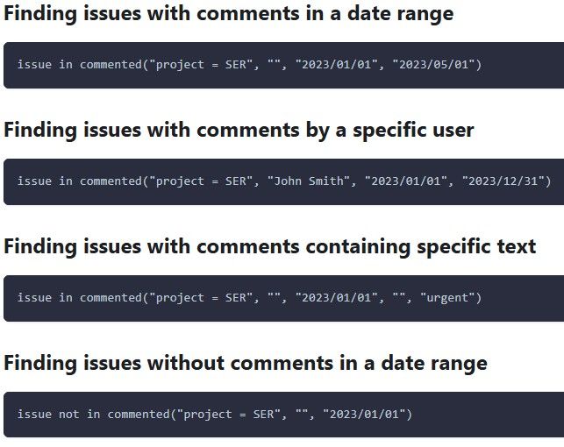Click "2023/01/01" in the issue not in snippet

click(364, 415)
